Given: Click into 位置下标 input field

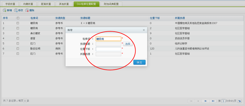Looking at the screenshot, I should 108,49.
